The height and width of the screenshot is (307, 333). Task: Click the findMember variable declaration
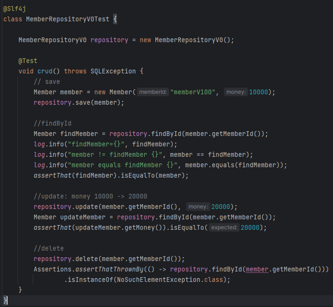pos(79,134)
